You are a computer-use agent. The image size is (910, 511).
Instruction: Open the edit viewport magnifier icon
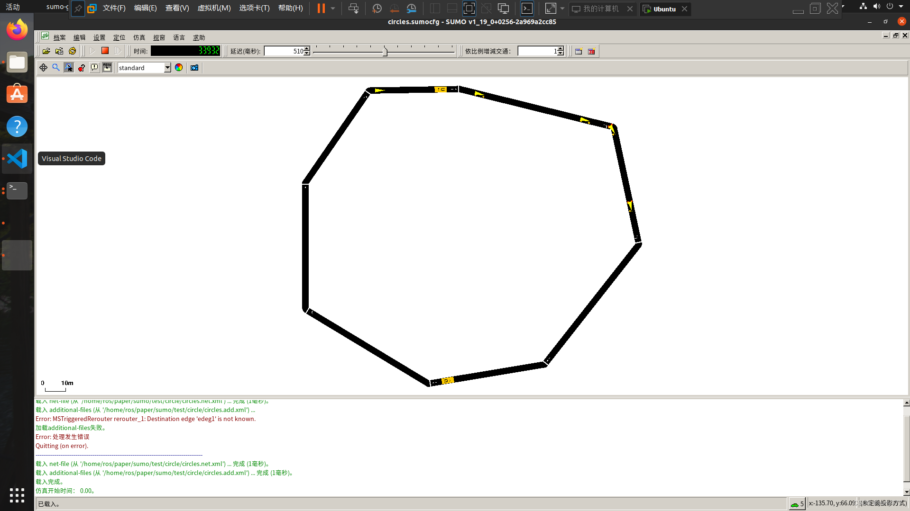coord(56,68)
